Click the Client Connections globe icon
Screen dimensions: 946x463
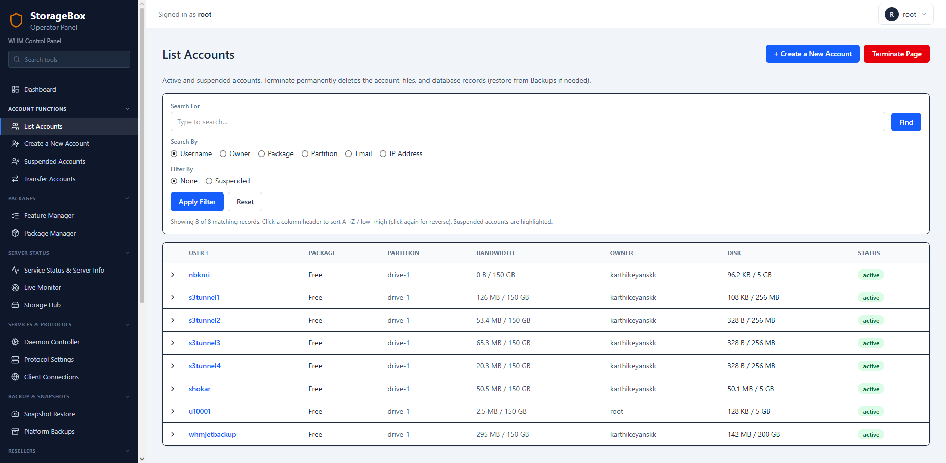(15, 377)
